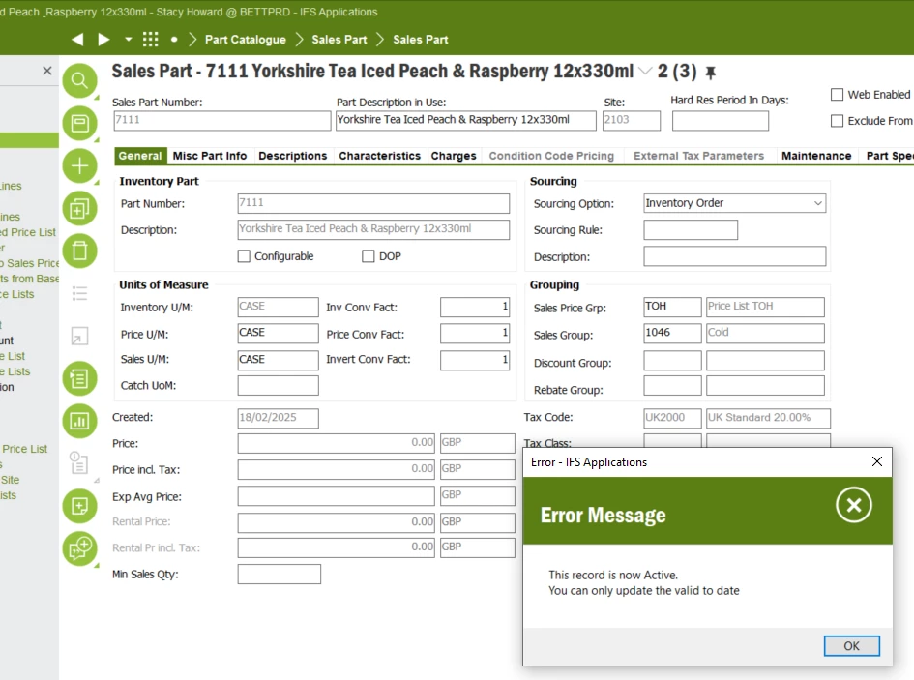Click the forward navigation arrow
The height and width of the screenshot is (680, 914).
tap(103, 39)
